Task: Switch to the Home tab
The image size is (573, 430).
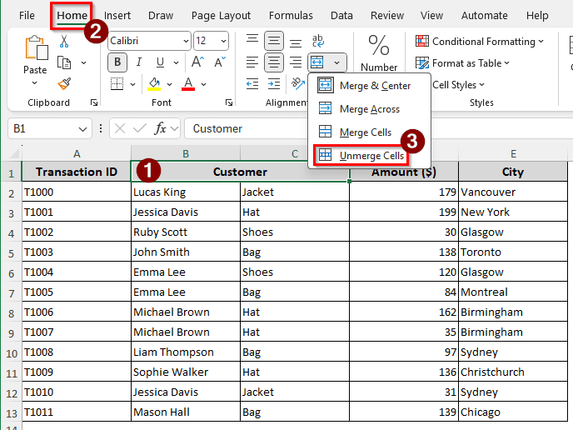Action: click(72, 15)
